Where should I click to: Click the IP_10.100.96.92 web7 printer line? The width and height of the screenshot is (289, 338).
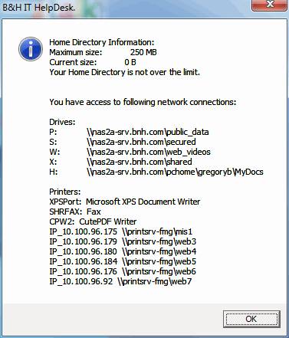coord(120,281)
